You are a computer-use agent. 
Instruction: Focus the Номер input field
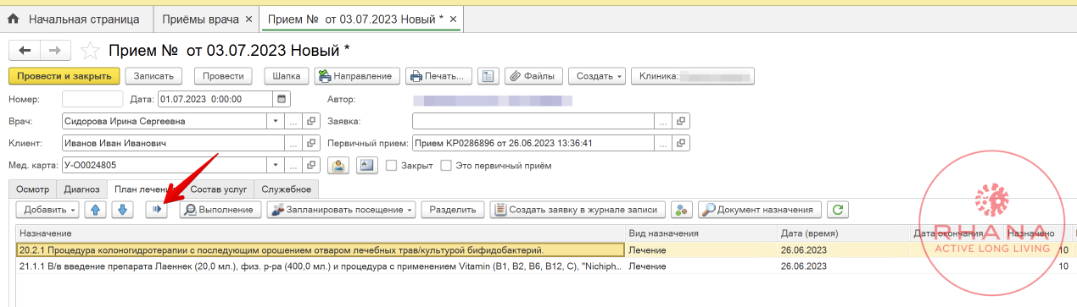point(92,99)
